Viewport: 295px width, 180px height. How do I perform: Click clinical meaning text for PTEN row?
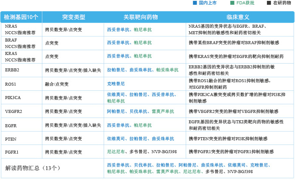point(228,138)
